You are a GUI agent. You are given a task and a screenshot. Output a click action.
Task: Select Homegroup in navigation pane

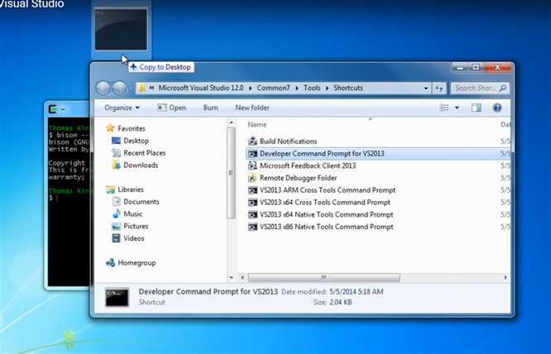[137, 263]
